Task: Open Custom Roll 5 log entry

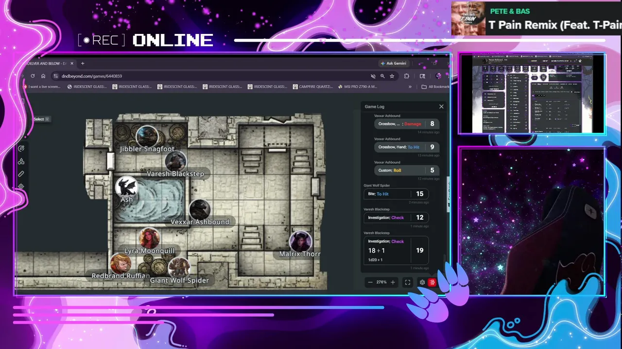Action: tap(407, 170)
